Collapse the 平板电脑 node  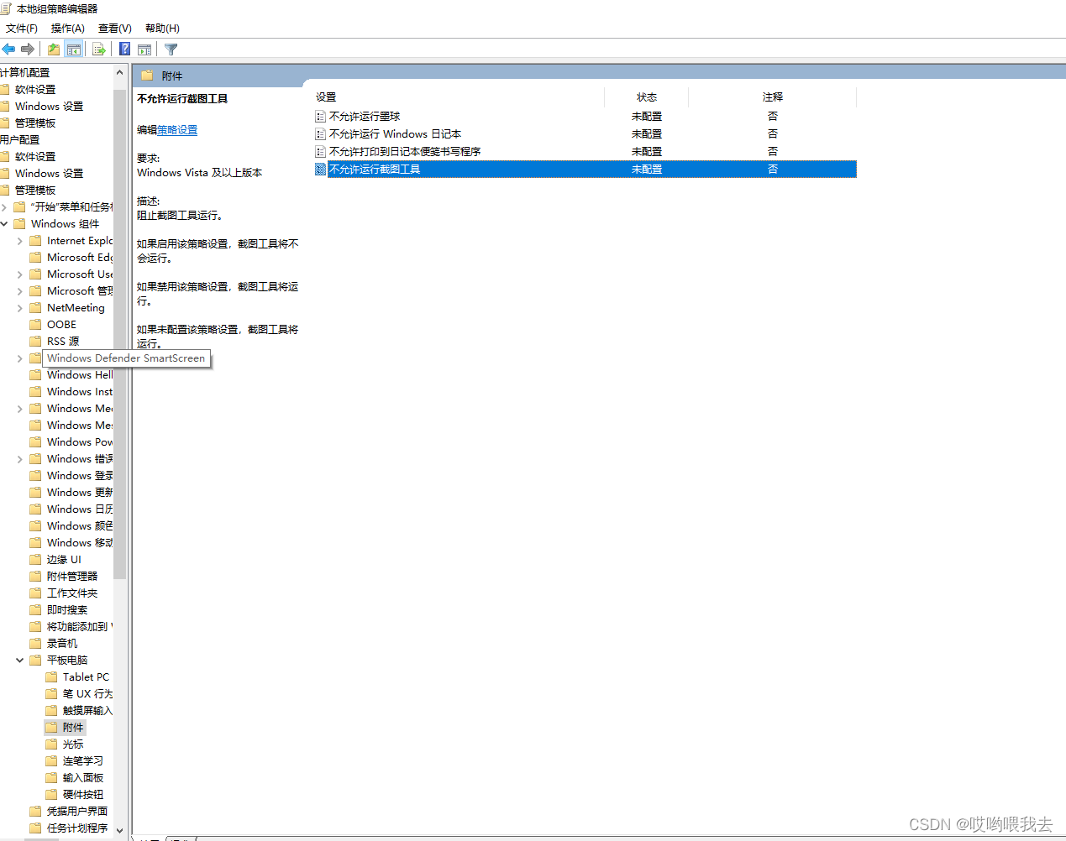pos(19,660)
